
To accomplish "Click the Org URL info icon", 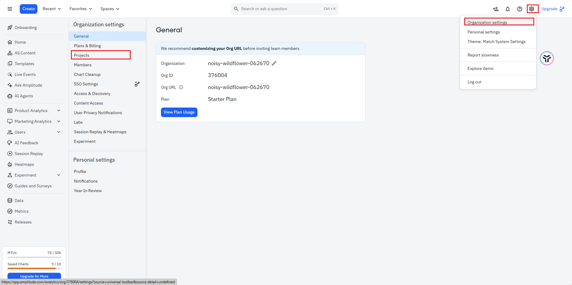I will pos(181,87).
